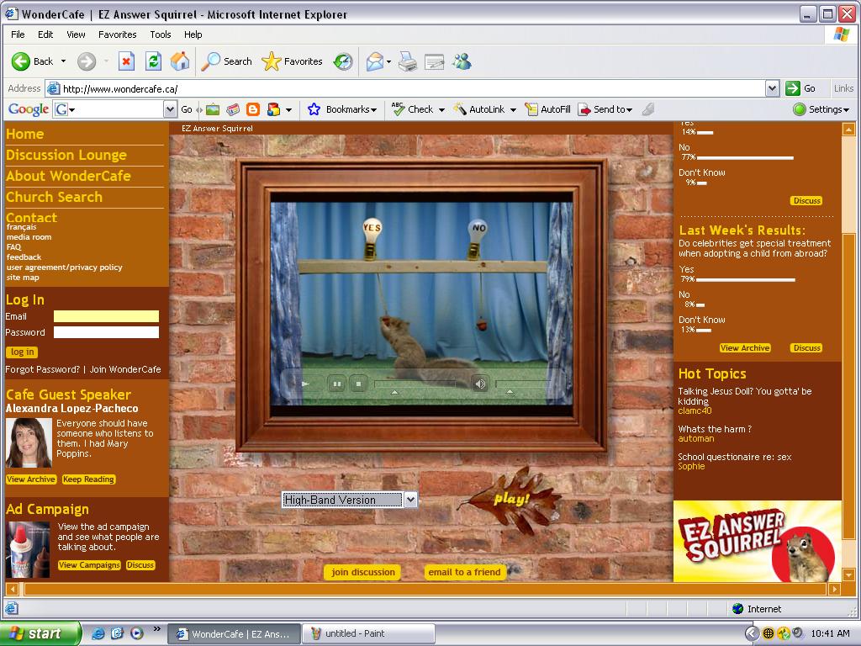Open the Send to dropdown
The image size is (861, 646).
(x=605, y=109)
